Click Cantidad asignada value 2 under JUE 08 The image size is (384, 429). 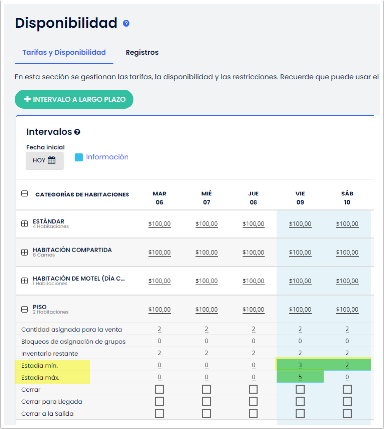point(253,330)
